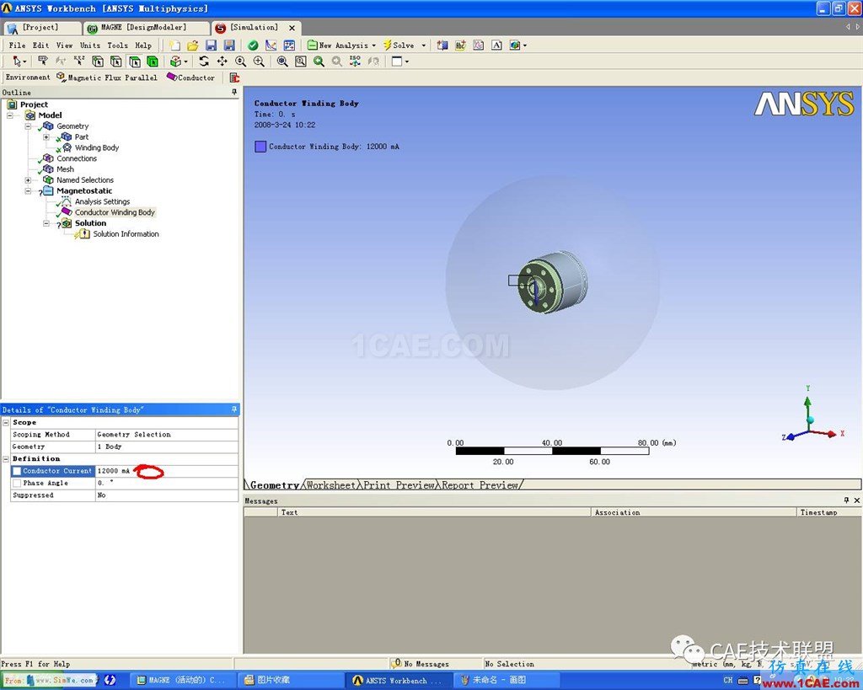Open the Solve dropdown arrow

coord(423,45)
